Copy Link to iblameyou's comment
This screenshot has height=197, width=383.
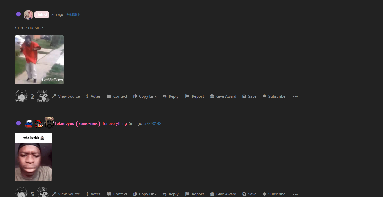click(x=145, y=194)
